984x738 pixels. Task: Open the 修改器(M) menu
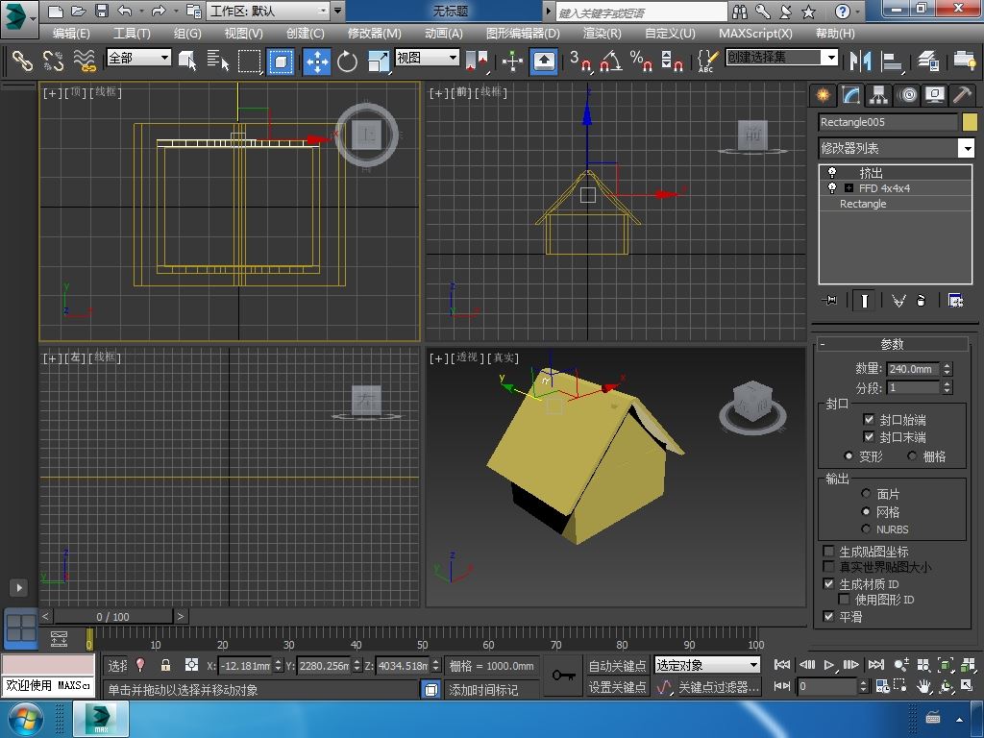pyautogui.click(x=374, y=33)
